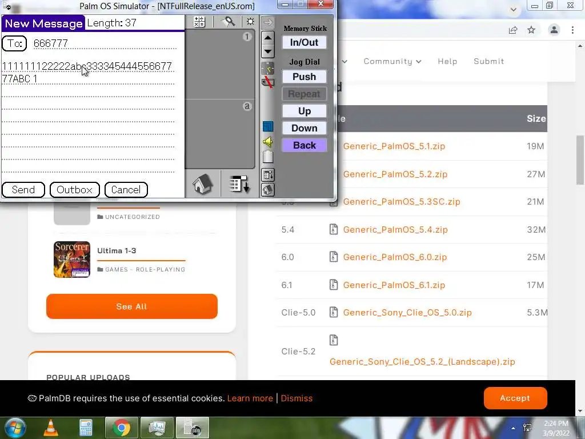The width and height of the screenshot is (585, 439).
Task: Open the calculator icon in the Palm silkscreen
Action: coord(199,22)
